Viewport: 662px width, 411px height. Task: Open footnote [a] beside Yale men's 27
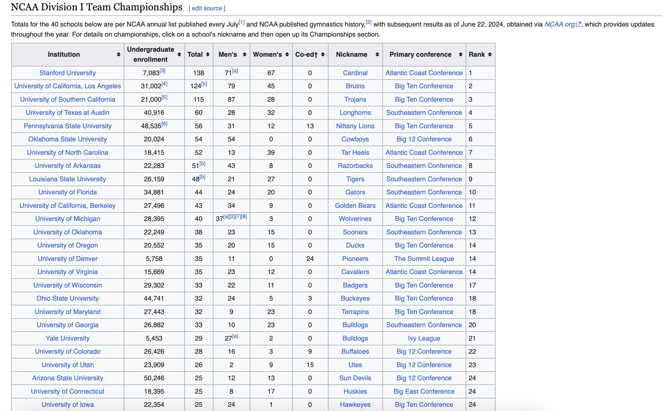pyautogui.click(x=235, y=336)
